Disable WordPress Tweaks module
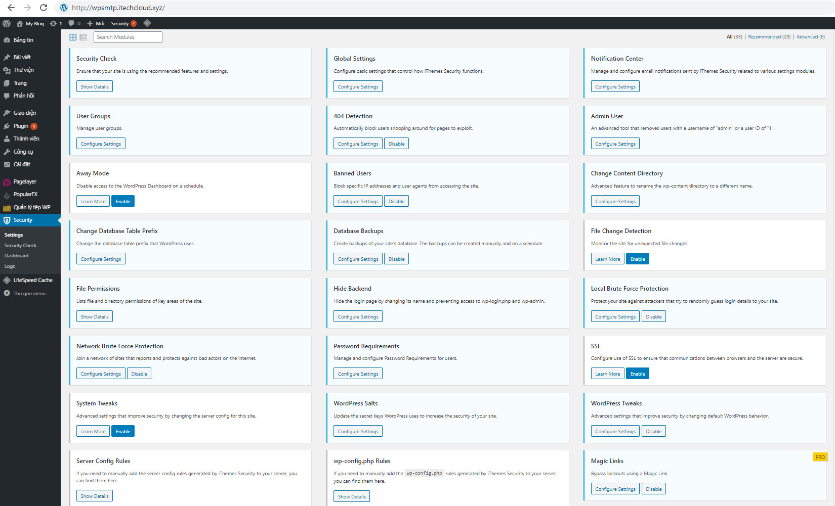This screenshot has height=506, width=835. pos(654,431)
